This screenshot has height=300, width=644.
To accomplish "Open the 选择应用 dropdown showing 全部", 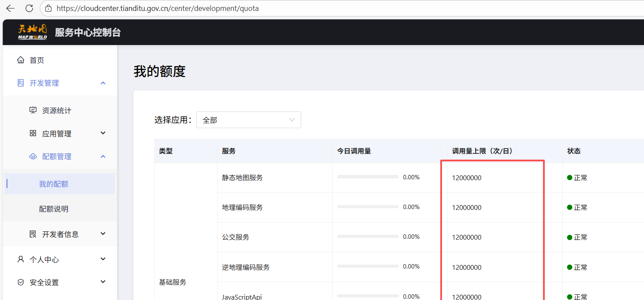I will click(248, 120).
